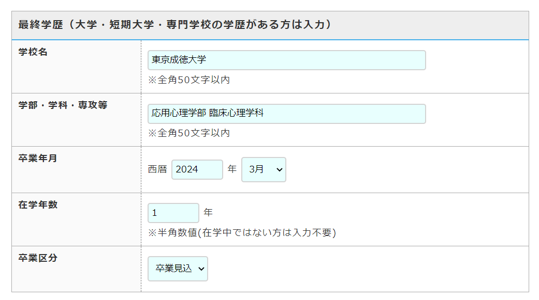Viewport: 539px width, 300px height.
Task: Click the 学校名 row label
Action: 33,52
